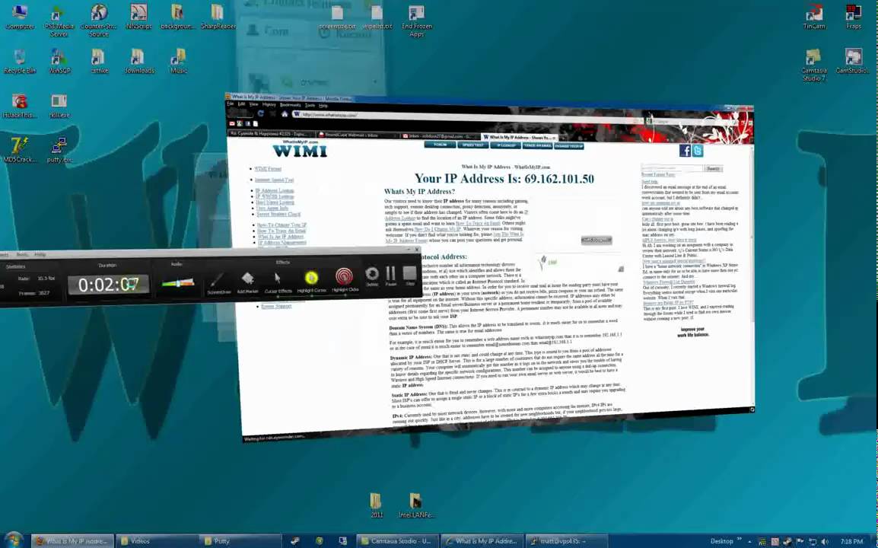878x548 pixels.
Task: Open the Intel LANFe desktop folder icon
Action: click(416, 505)
